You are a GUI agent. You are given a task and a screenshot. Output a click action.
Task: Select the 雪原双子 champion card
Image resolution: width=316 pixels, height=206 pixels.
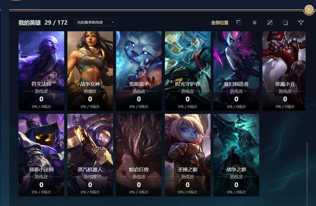click(139, 71)
